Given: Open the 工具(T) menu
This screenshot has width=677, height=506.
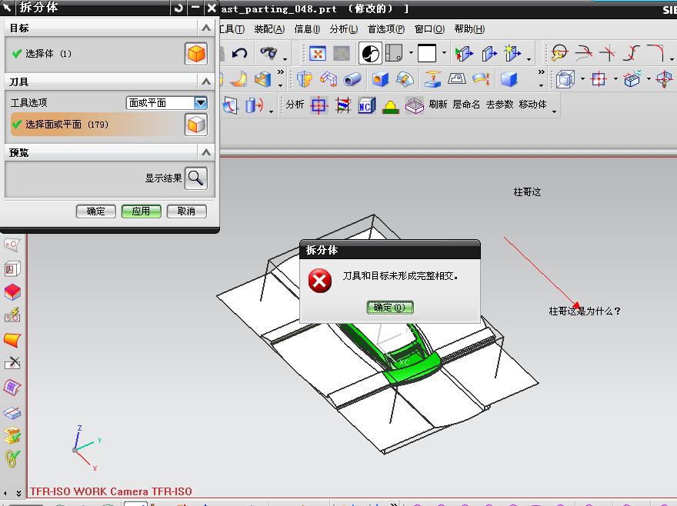Looking at the screenshot, I should 232,29.
